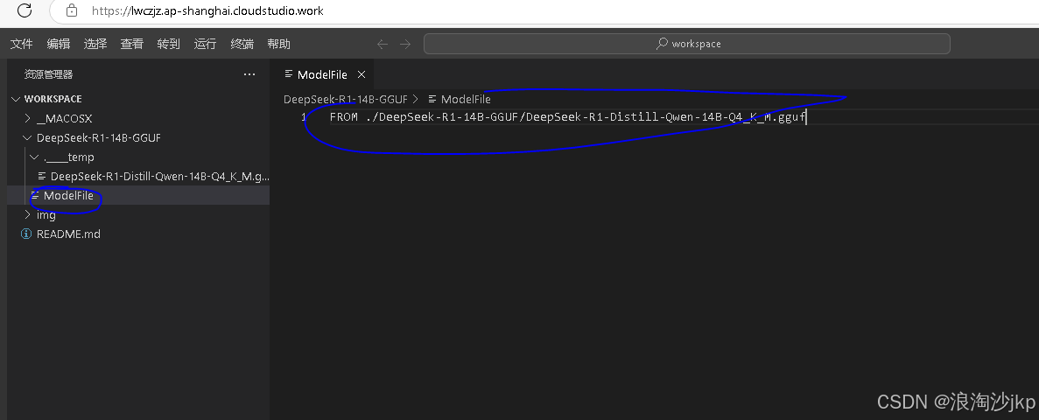The image size is (1039, 420).
Task: Click the browser address bar URL
Action: 207,10
